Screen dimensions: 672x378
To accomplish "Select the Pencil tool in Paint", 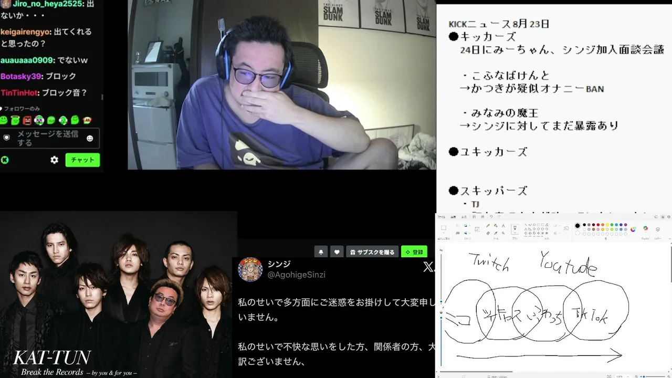I will click(x=488, y=226).
